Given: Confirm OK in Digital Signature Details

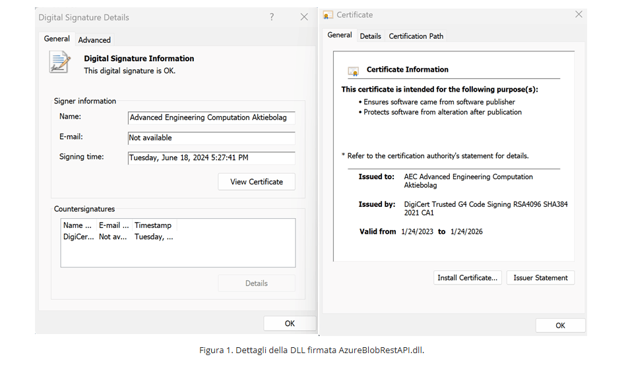Looking at the screenshot, I should pyautogui.click(x=290, y=323).
